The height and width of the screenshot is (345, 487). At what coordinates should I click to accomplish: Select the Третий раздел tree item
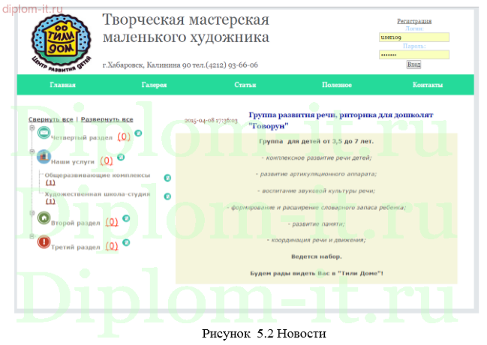pyautogui.click(x=76, y=247)
